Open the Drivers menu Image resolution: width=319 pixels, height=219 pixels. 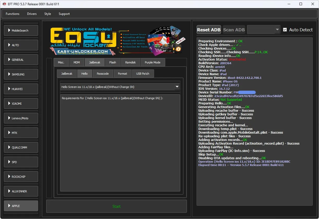(32, 14)
